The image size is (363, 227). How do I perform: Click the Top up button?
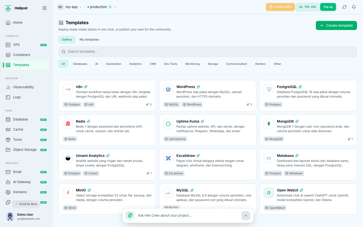328,7
